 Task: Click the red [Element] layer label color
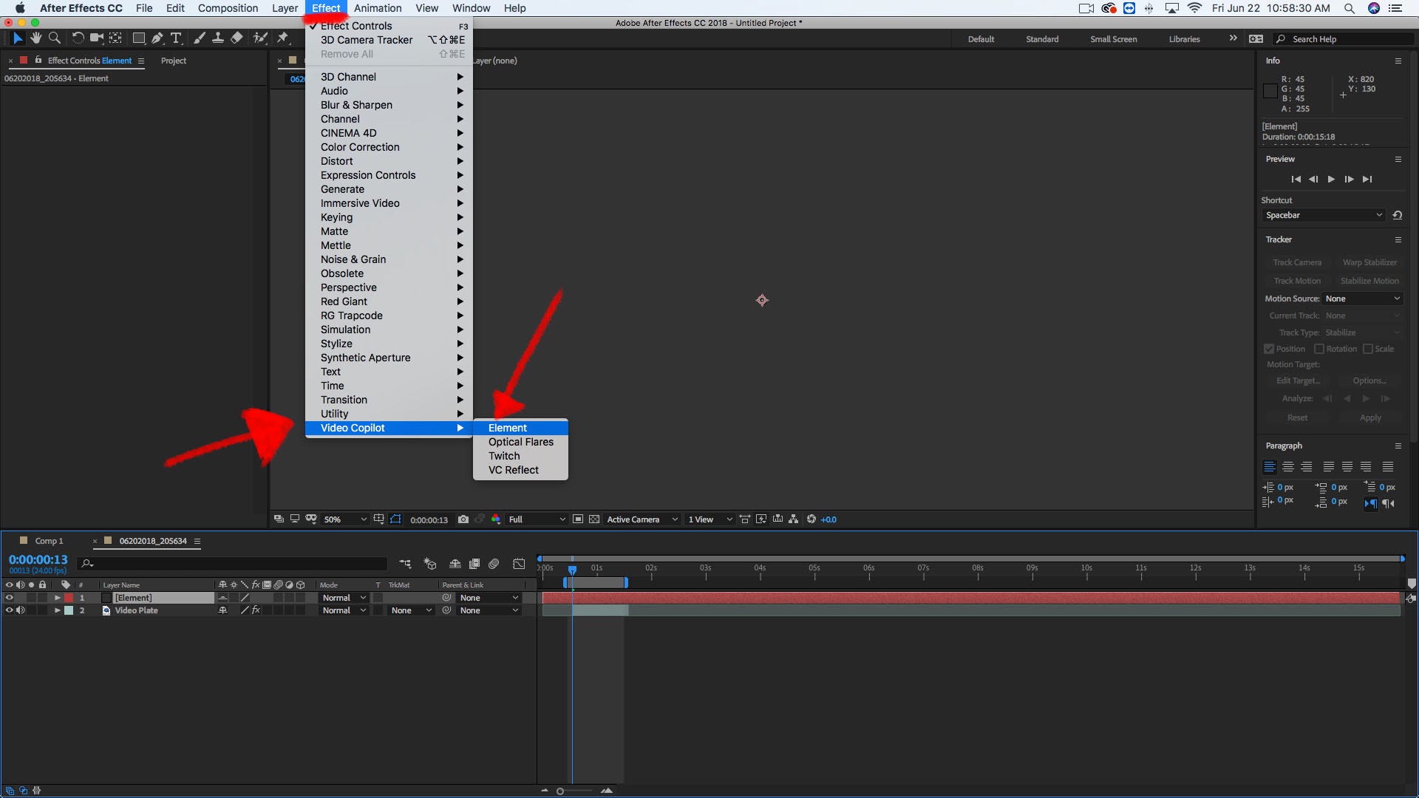69,598
